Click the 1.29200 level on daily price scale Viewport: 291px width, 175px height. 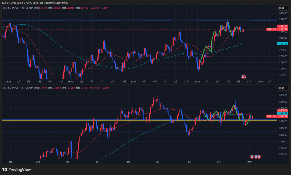pos(282,154)
